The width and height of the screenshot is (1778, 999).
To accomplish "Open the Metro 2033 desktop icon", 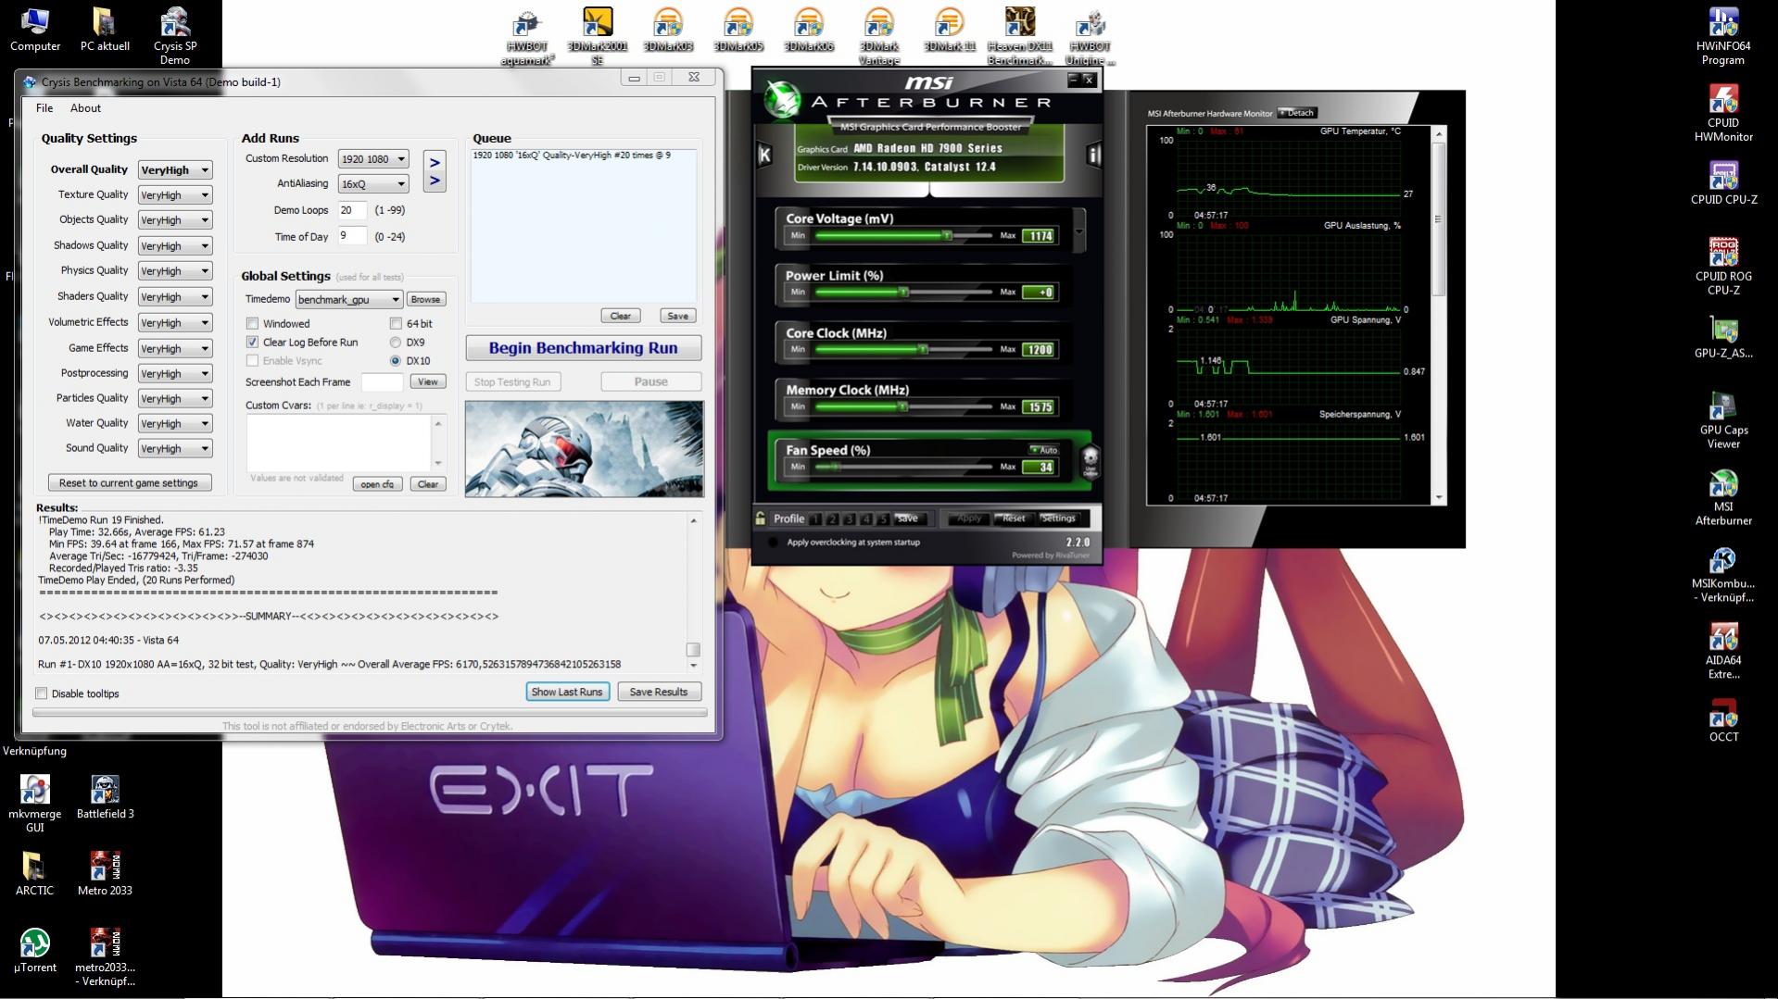I will 105,874.
